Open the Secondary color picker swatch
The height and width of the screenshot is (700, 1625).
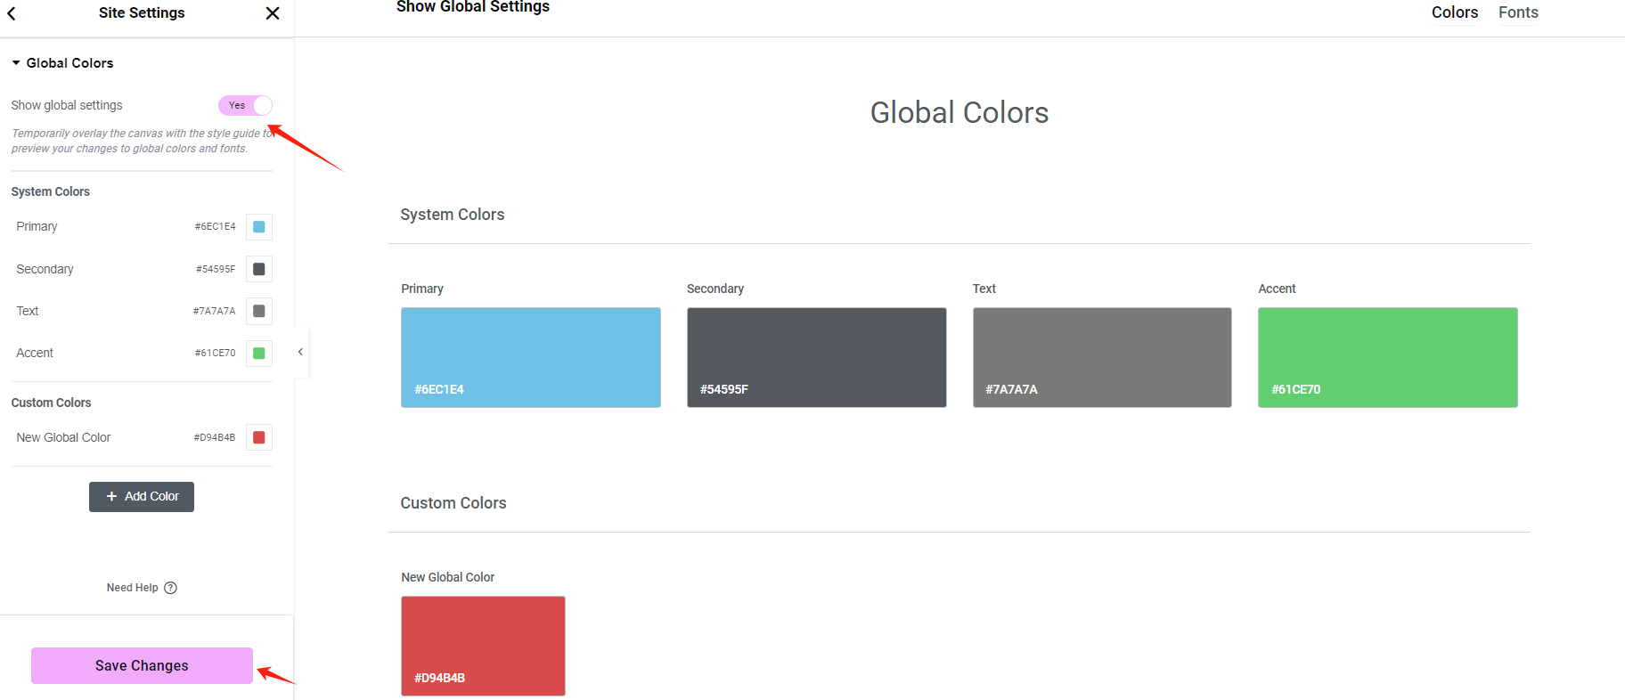point(259,269)
